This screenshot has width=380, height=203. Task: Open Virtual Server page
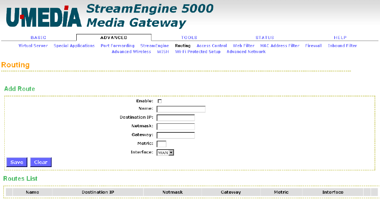(x=33, y=45)
